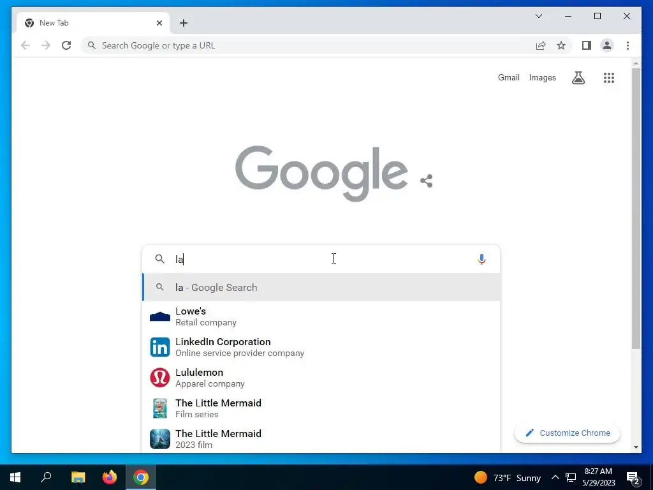Click Customize Chrome button
Screen dimensions: 653x490
click(x=568, y=433)
